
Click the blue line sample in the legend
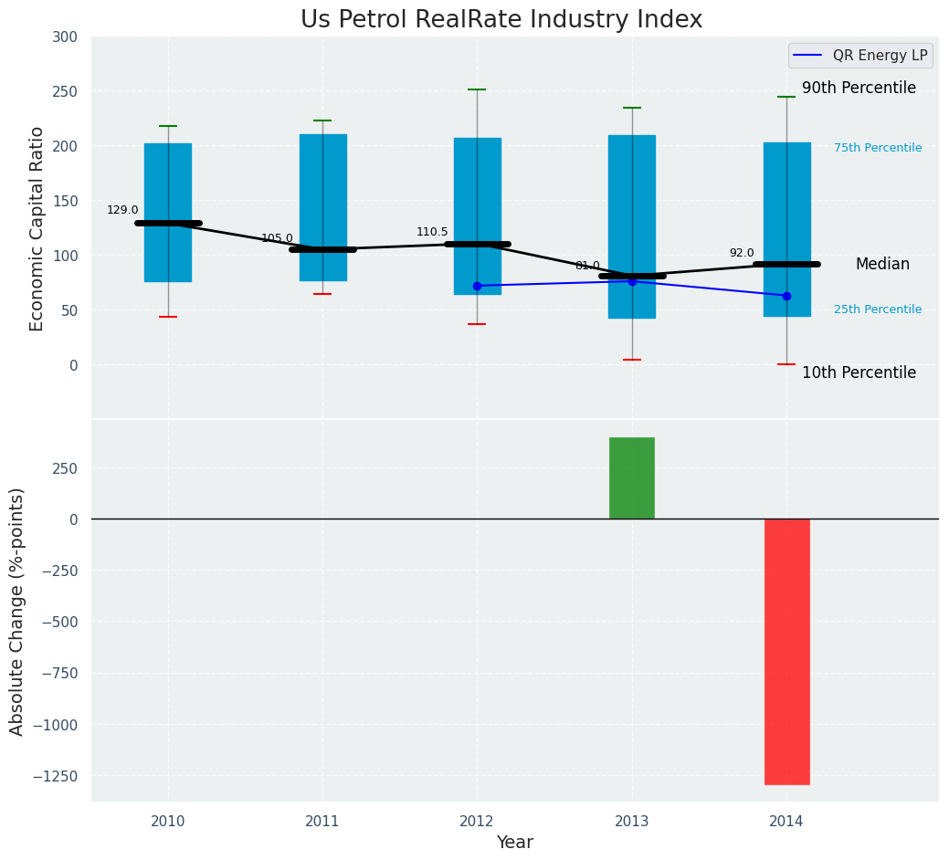pyautogui.click(x=808, y=56)
